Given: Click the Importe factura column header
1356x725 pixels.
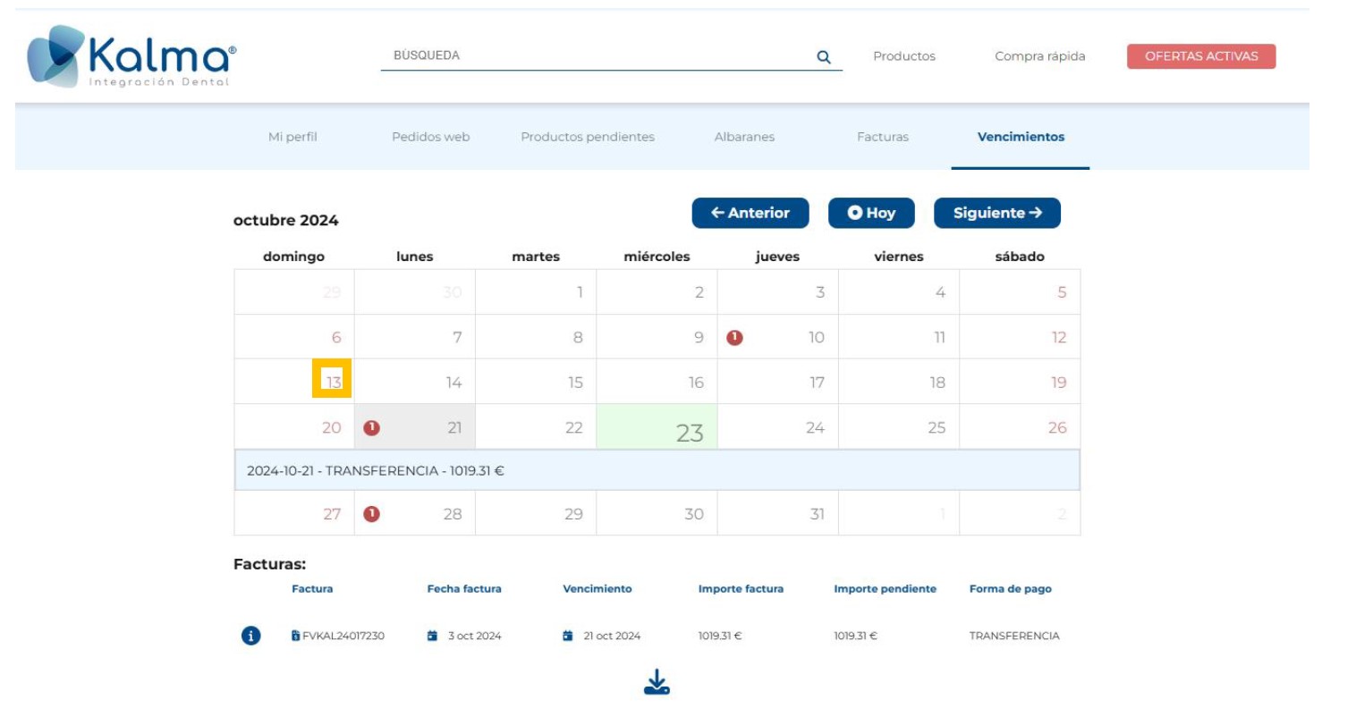Looking at the screenshot, I should 741,588.
